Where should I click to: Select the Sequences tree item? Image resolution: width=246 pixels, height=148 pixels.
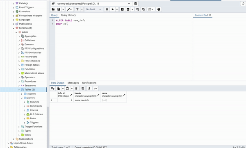pos(30,86)
